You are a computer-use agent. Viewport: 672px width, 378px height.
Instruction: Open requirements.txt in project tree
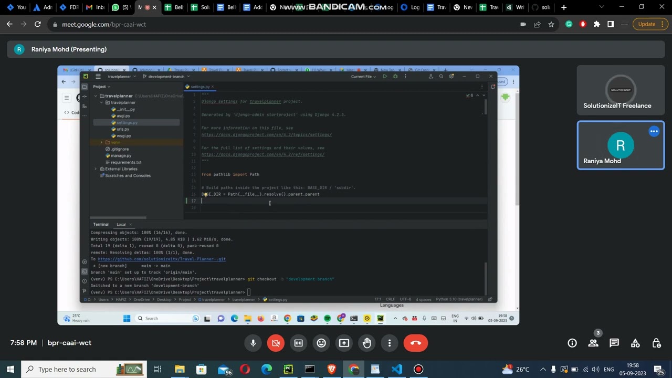pos(123,162)
